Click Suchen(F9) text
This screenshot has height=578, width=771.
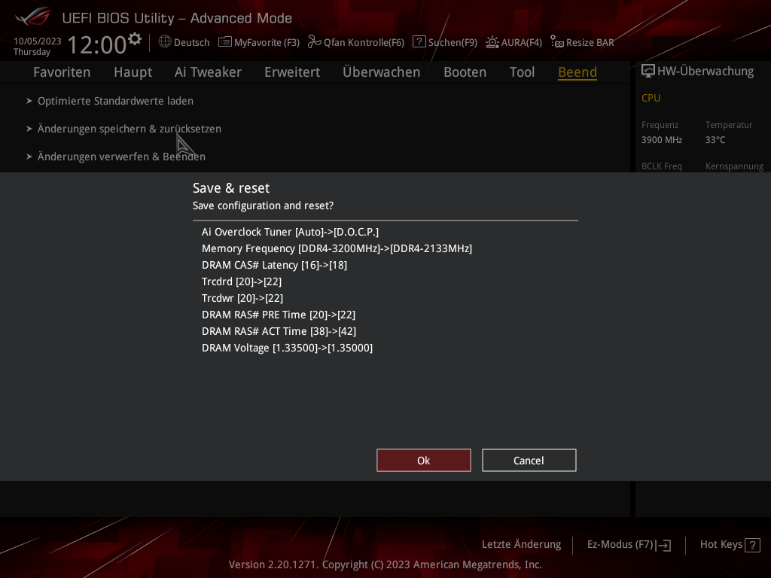[453, 43]
